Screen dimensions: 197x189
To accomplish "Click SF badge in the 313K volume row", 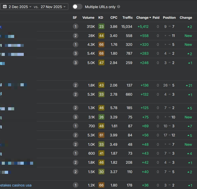I will pyautogui.click(x=76, y=27).
